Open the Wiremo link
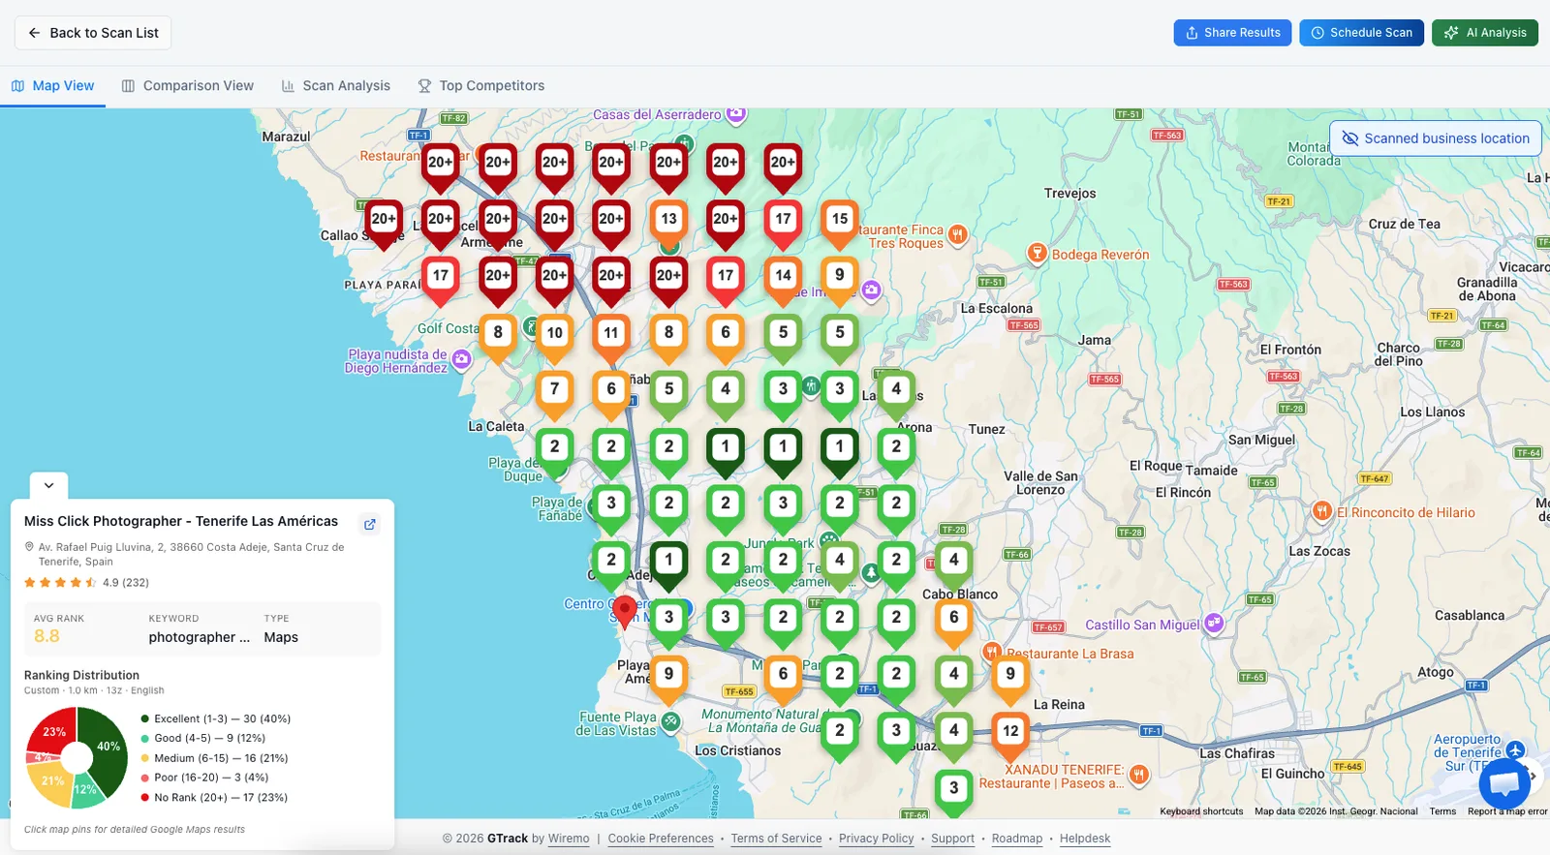 point(569,839)
